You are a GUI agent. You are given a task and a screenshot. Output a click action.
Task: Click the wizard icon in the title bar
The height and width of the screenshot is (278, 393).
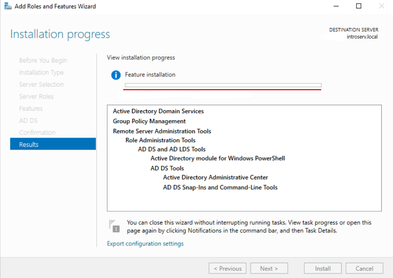[x=7, y=6]
